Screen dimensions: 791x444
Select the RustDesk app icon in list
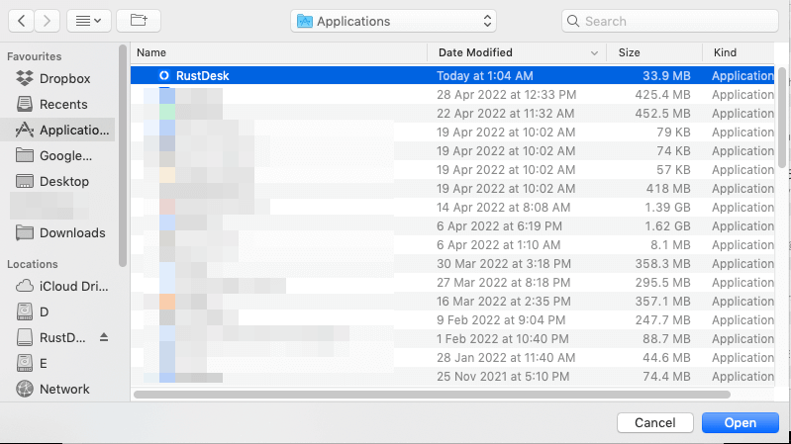pos(164,75)
